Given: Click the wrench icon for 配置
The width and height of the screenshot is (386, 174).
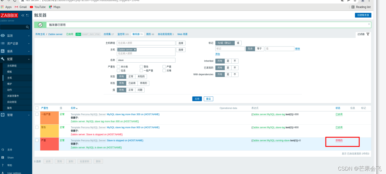Looking at the screenshot, I should click(x=3, y=59).
